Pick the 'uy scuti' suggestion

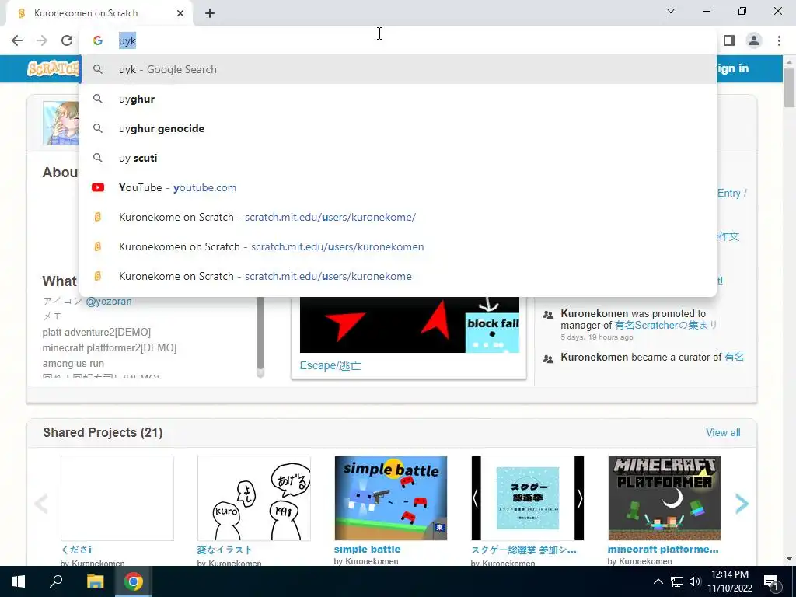click(x=398, y=158)
